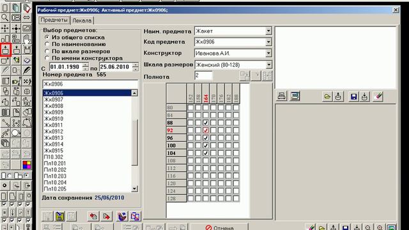The height and width of the screenshot is (230, 409).
Task: Select 'Пл10.203' in the item list
Action: (x=87, y=176)
